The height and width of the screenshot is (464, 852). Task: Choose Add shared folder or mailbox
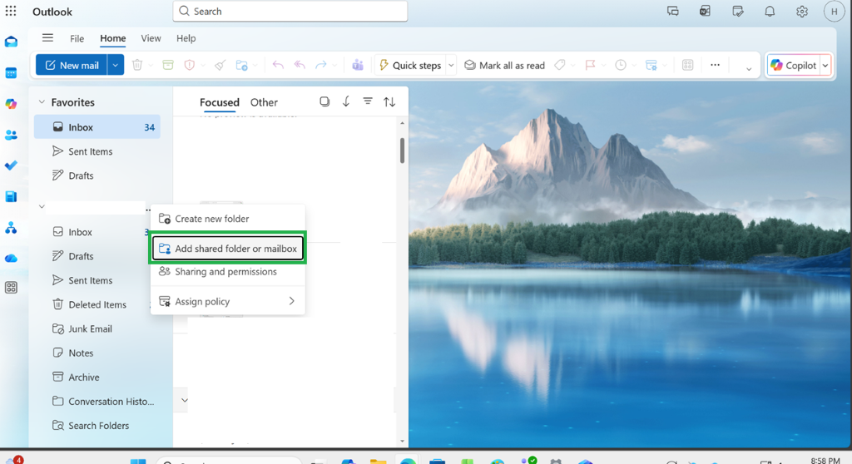coord(228,249)
